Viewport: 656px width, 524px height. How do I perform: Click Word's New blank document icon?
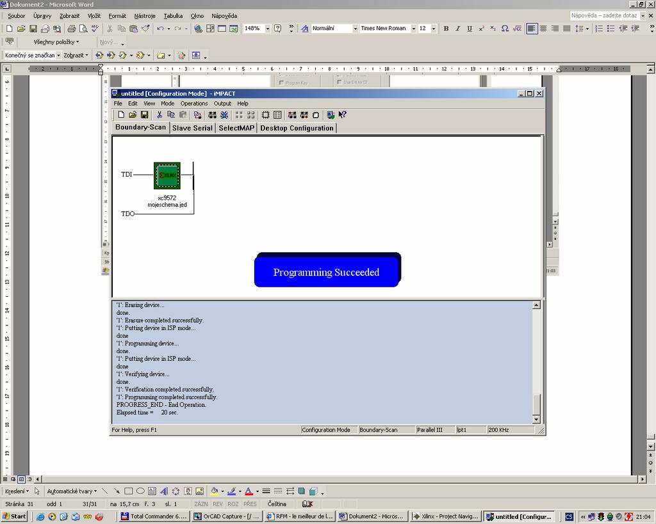9,28
